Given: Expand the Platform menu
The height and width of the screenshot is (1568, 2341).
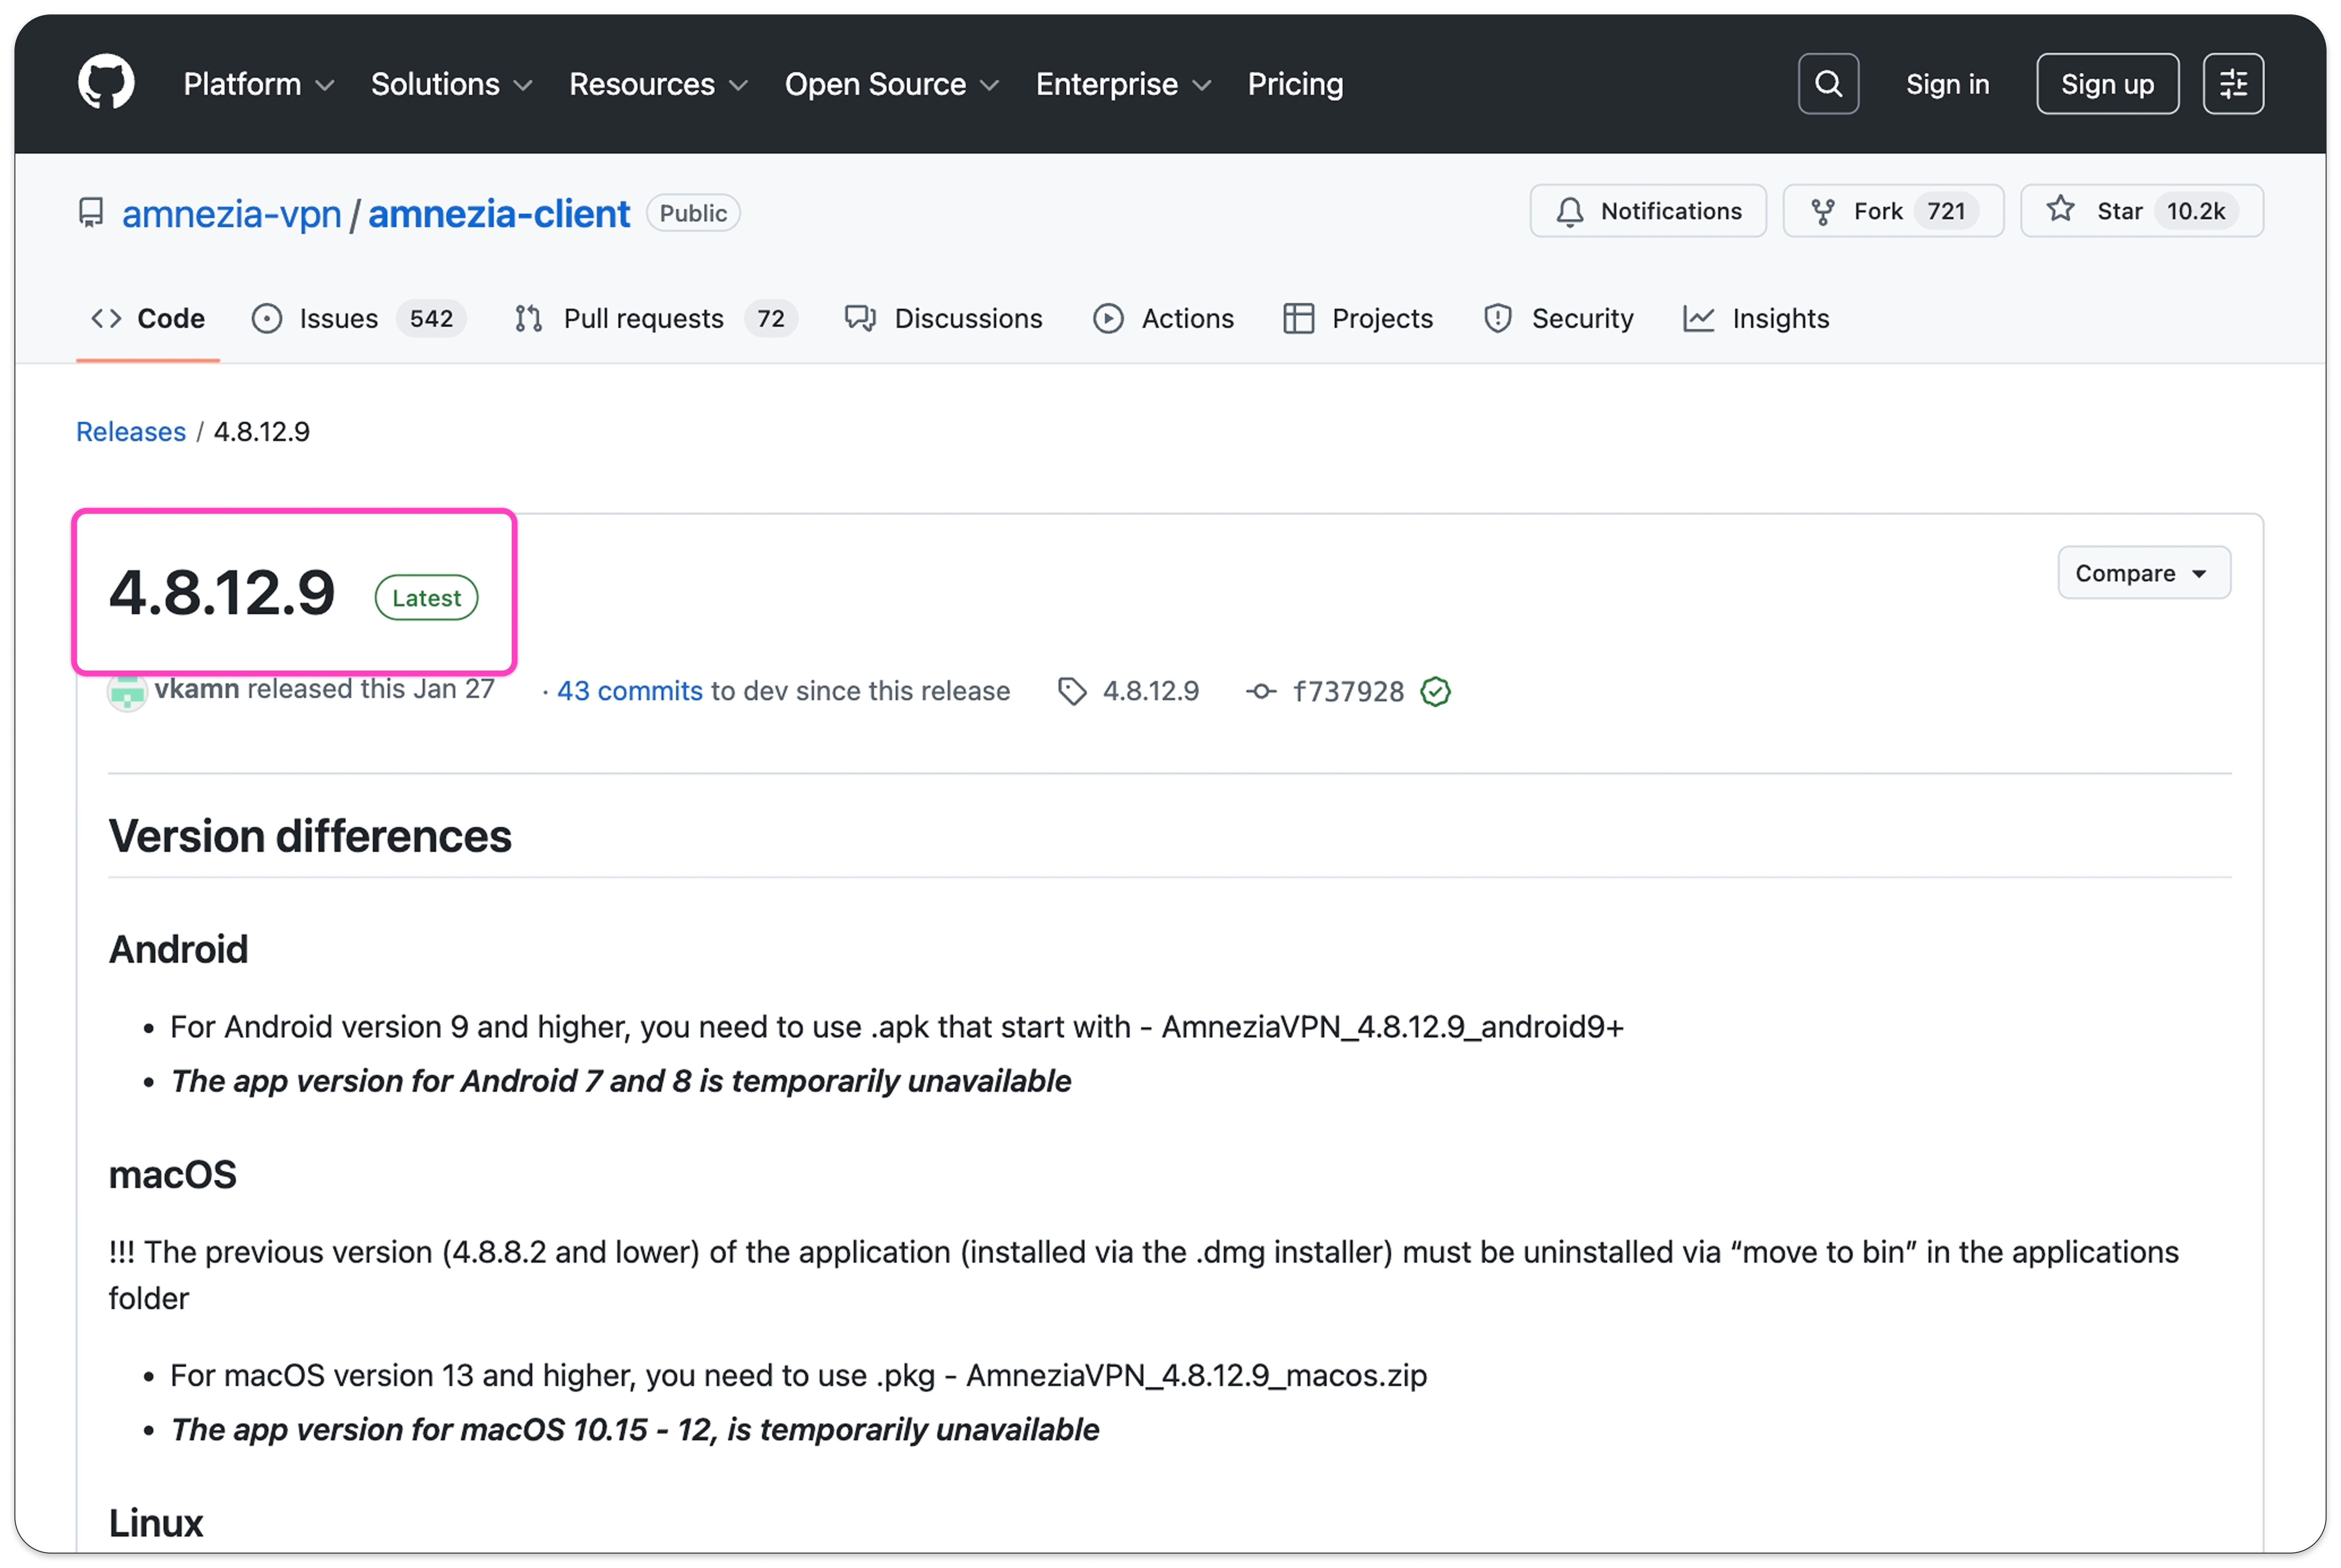Looking at the screenshot, I should coord(258,84).
